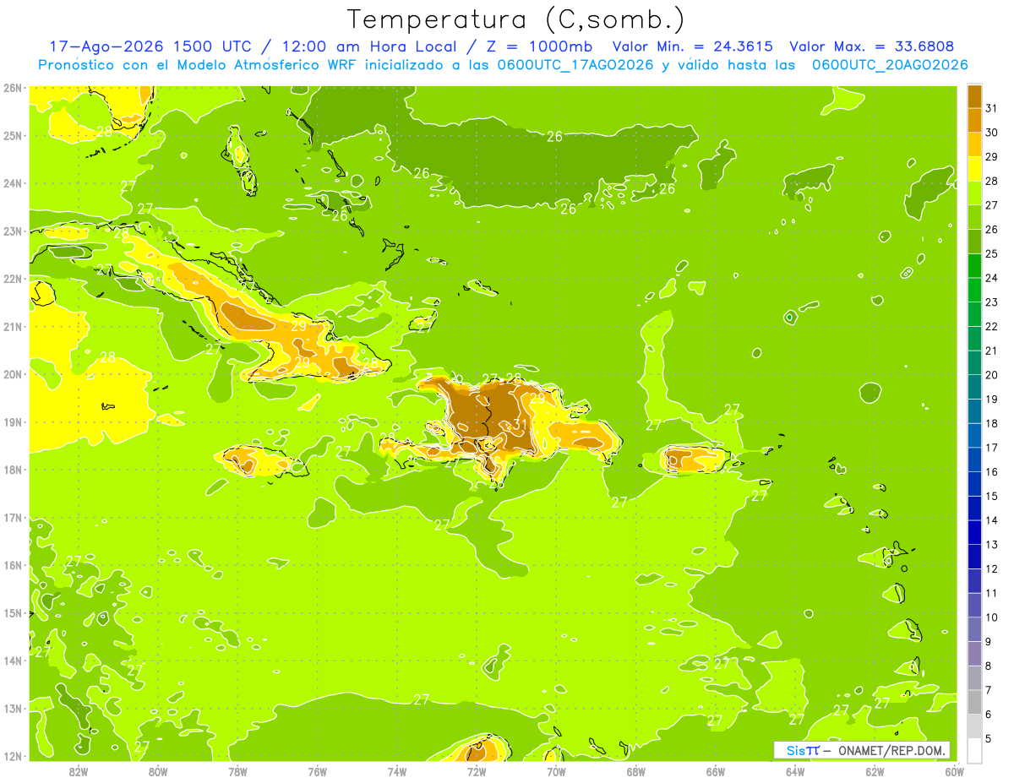Click the color scale label "8"
1014x783 pixels.
pyautogui.click(x=989, y=666)
